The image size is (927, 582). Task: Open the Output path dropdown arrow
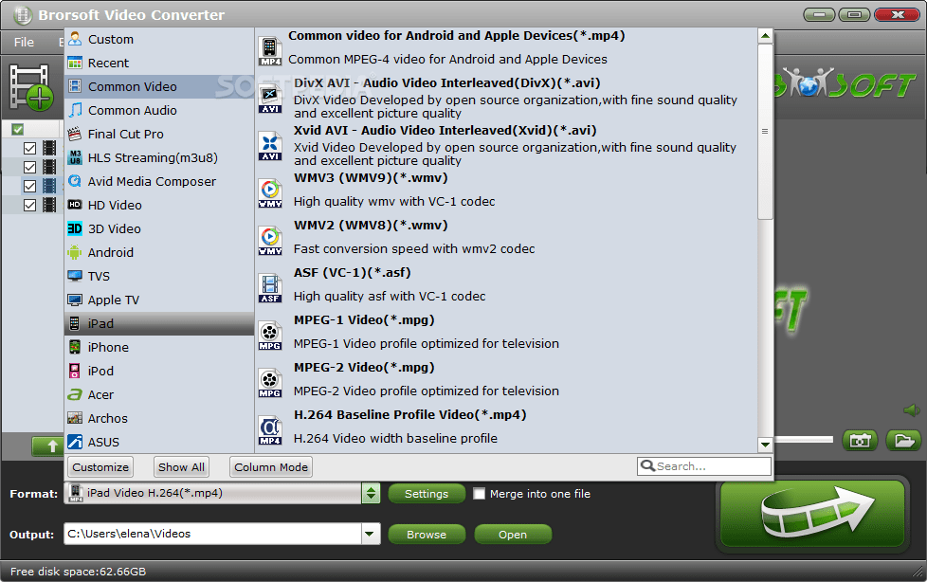tap(370, 534)
